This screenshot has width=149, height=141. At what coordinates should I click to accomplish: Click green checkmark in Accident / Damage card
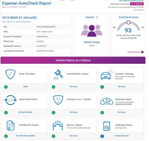pos(102,87)
